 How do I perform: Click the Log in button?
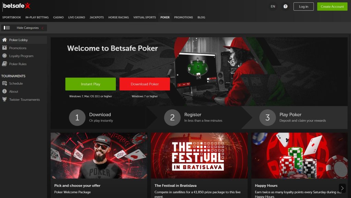[304, 7]
